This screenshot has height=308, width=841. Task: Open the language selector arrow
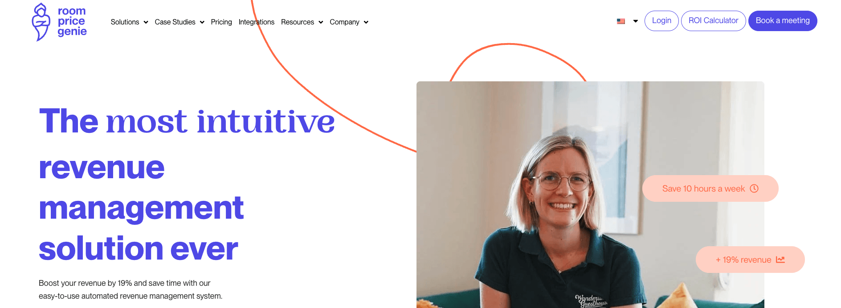pyautogui.click(x=636, y=21)
